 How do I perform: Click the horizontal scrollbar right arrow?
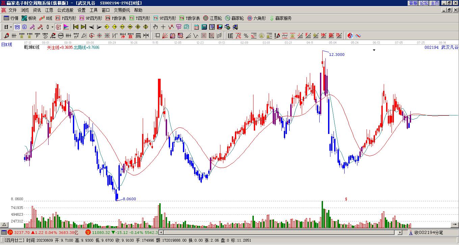(400, 233)
